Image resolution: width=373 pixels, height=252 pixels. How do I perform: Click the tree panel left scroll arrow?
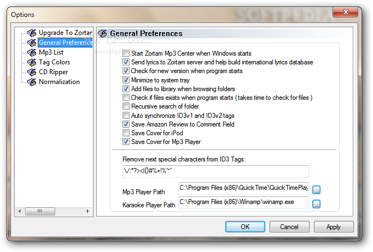[x=20, y=211]
